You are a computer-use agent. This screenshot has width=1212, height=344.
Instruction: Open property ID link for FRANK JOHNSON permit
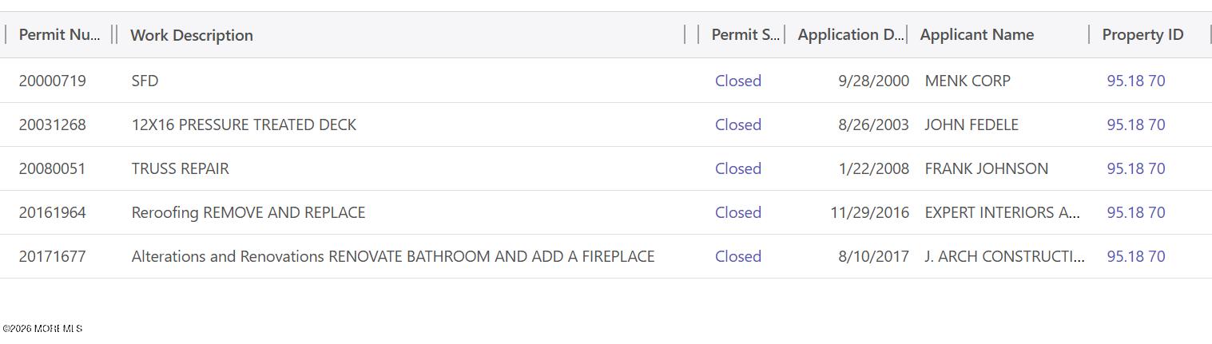pos(1135,168)
